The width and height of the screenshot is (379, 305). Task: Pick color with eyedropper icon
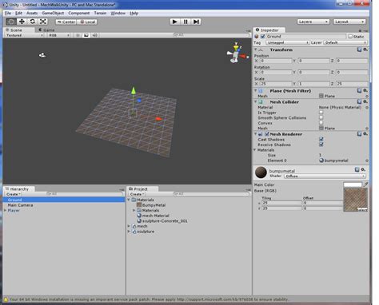(x=365, y=184)
